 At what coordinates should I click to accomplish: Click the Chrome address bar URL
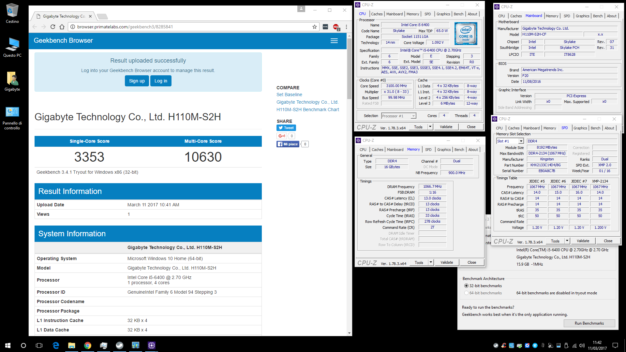point(125,27)
